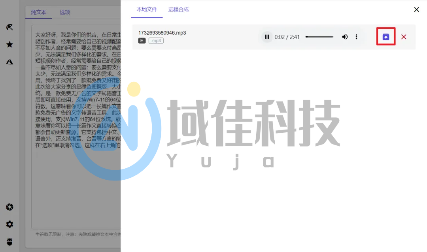Click the .mp3 format tag

tap(156, 41)
